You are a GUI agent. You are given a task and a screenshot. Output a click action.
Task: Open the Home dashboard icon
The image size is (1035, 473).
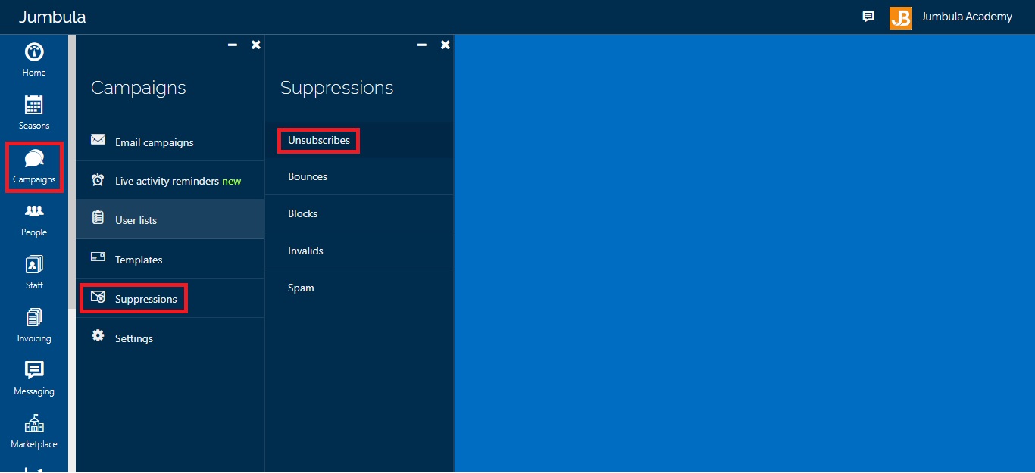(34, 52)
